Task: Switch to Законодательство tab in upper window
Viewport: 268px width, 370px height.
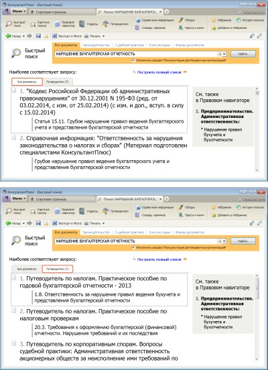Action: 96,45
